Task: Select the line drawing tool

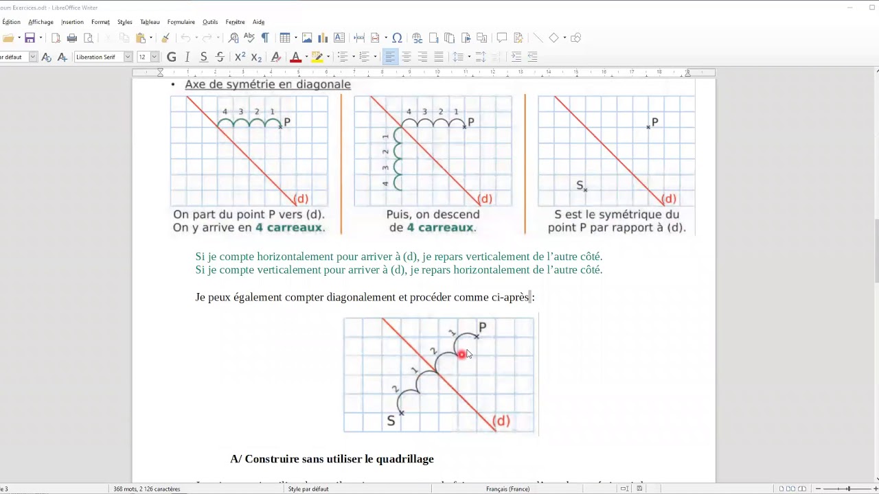Action: tap(538, 38)
